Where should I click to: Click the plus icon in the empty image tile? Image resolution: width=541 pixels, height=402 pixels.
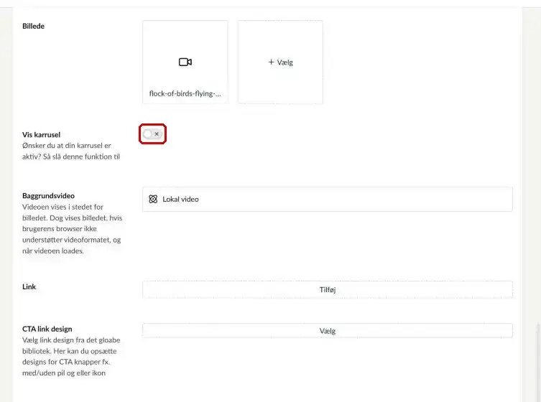[271, 62]
